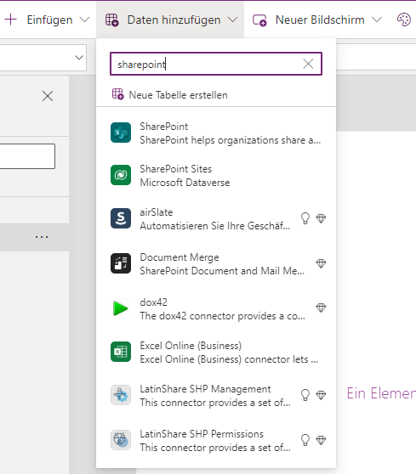This screenshot has width=416, height=474.
Task: Click the empty input box in left panel
Action: tap(27, 156)
